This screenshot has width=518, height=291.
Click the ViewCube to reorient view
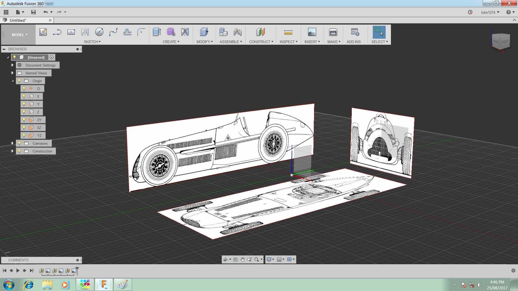pos(501,41)
